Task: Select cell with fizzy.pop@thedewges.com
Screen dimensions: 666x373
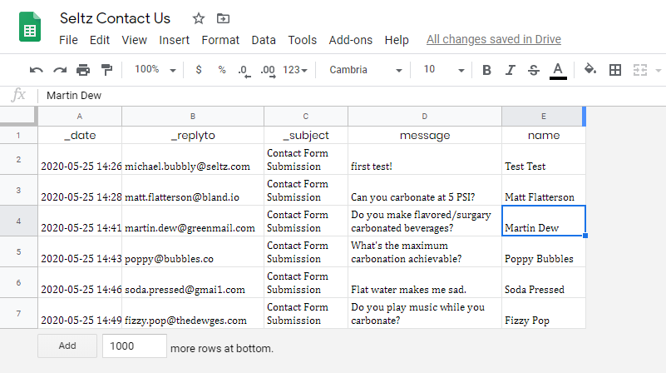Action: click(193, 313)
